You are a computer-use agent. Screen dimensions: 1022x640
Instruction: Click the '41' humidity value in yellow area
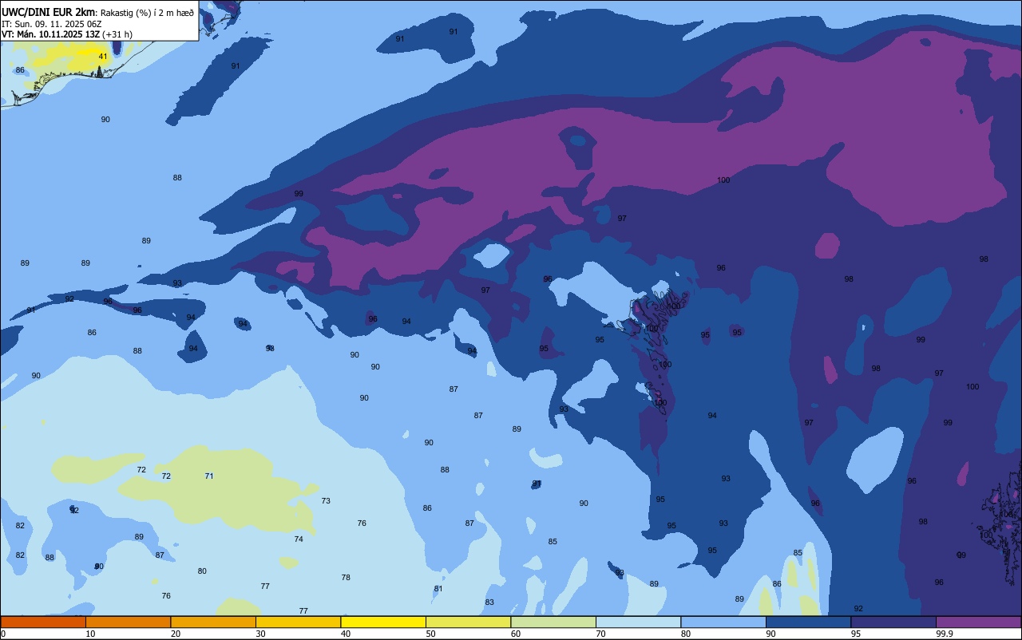coord(103,57)
